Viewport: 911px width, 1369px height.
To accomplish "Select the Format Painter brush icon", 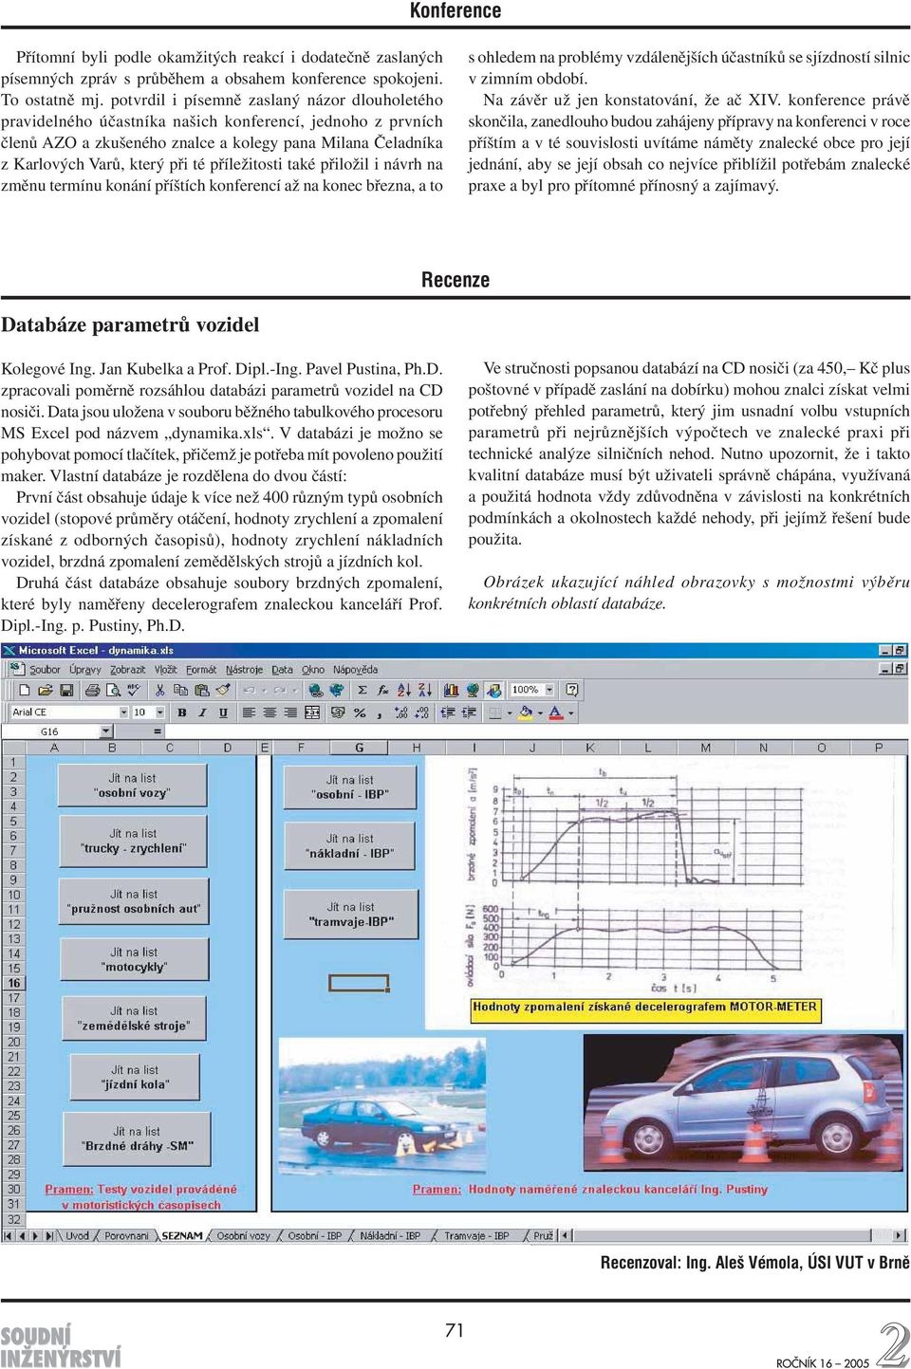I will 222,690.
